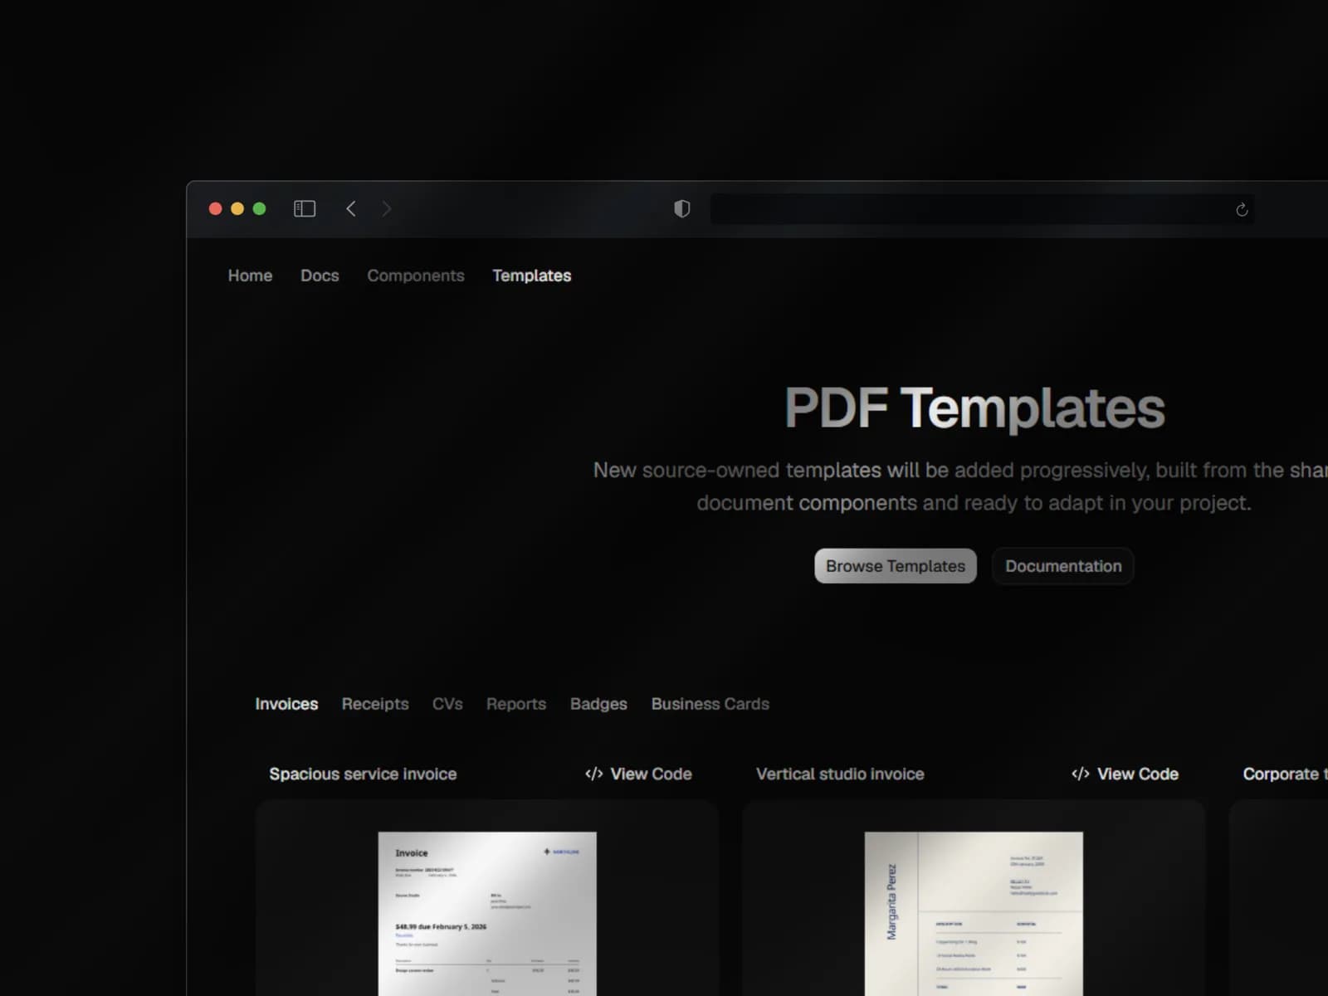Open the Vertical studio invoice preview thumbnail

coord(974,913)
